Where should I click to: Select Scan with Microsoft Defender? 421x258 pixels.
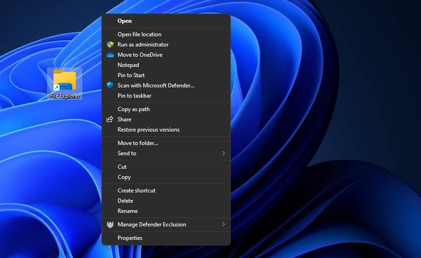[x=166, y=85]
